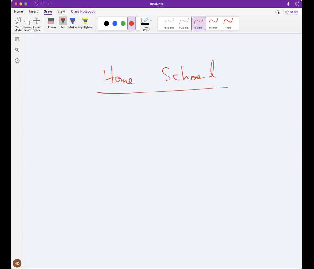
Task: Enable the 1 mm pen thickness
Action: pos(228,23)
